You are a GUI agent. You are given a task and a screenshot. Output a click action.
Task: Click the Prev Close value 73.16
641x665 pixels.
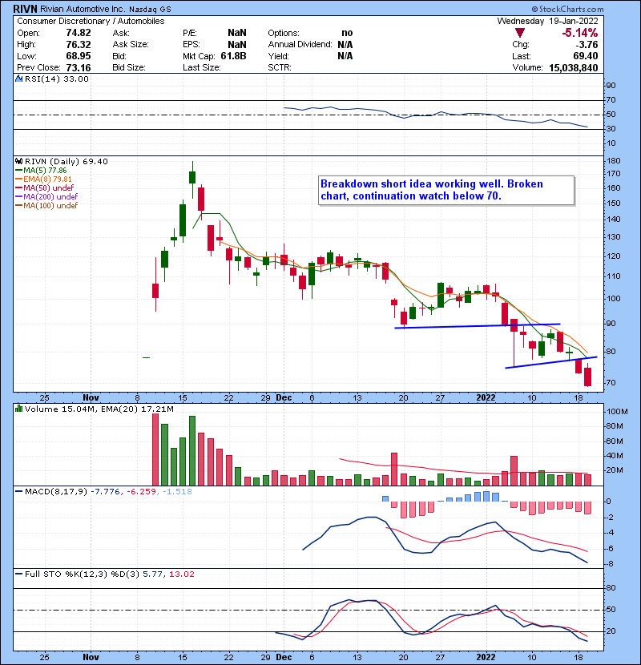click(x=79, y=67)
